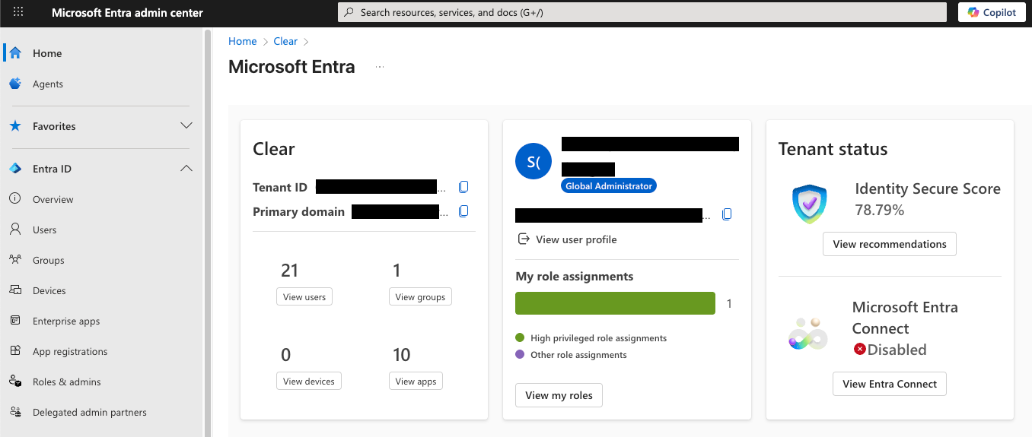
Task: Expand the Favorites section
Action: click(x=186, y=126)
